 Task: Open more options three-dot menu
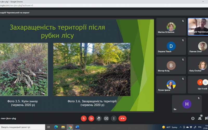[x=114, y=119]
